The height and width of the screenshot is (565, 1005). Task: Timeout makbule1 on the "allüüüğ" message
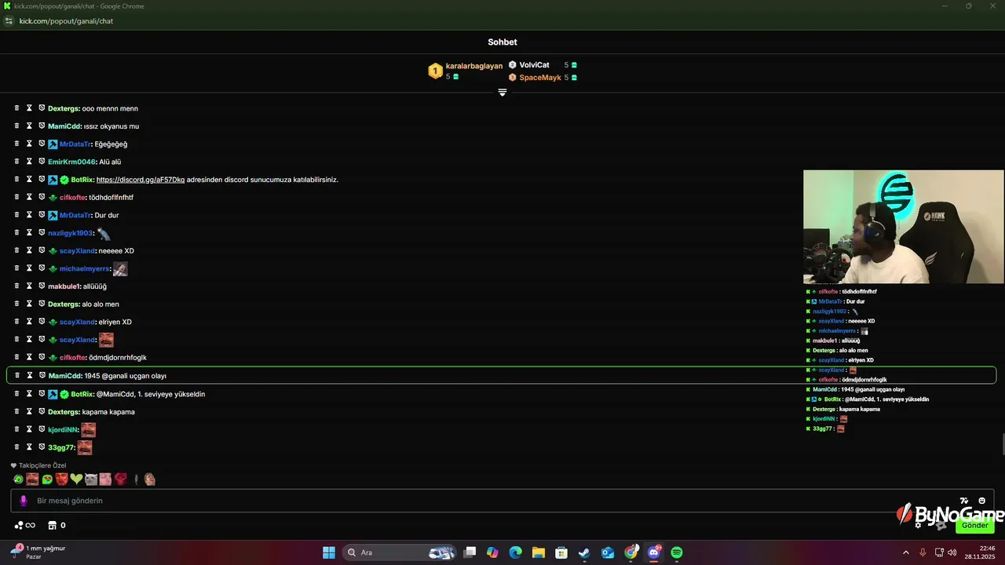coord(29,286)
